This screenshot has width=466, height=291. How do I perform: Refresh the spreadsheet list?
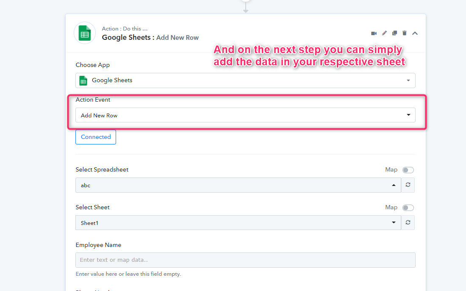click(408, 185)
